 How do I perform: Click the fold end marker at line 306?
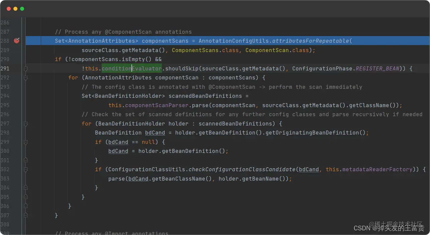click(x=26, y=206)
